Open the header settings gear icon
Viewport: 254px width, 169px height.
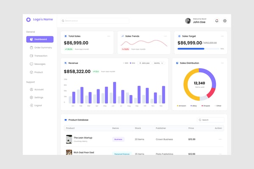(x=225, y=21)
